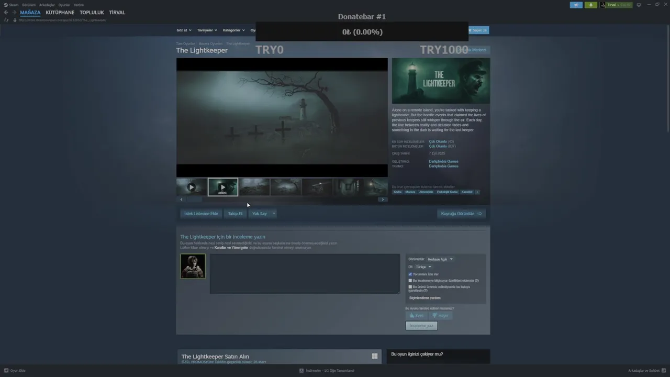Click the Lightkeeper capsule header image
670x377 pixels.
coord(441,81)
